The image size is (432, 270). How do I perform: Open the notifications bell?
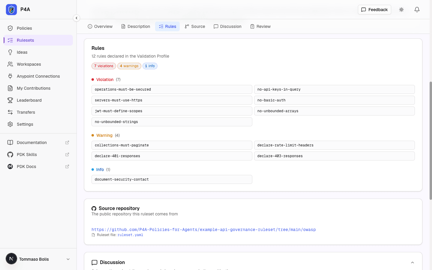tap(417, 10)
